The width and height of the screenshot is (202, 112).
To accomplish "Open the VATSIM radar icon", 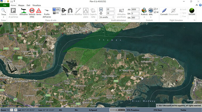I will click(192, 12).
